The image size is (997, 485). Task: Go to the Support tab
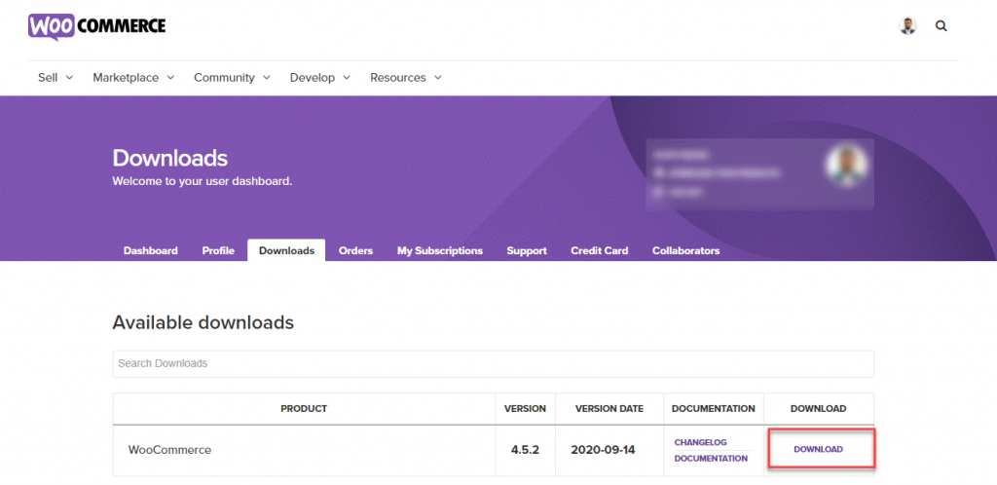click(527, 250)
